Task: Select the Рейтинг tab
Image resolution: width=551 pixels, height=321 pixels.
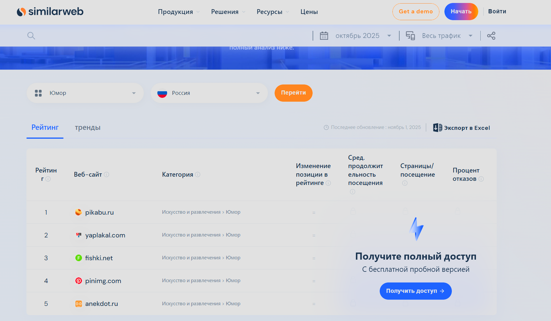Action: [x=45, y=127]
